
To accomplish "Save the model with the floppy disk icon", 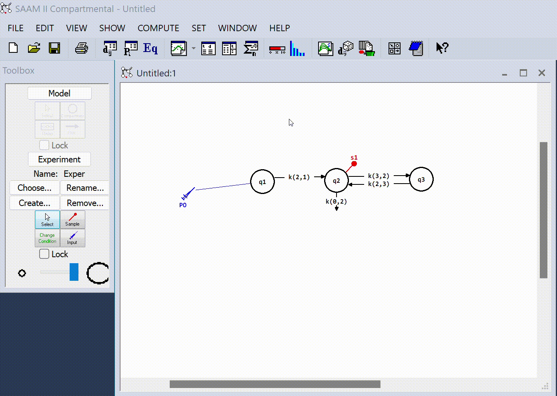I will point(54,48).
